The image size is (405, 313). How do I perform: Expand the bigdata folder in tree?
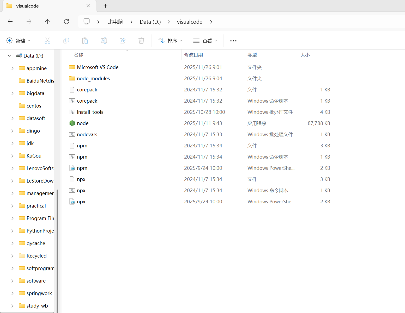pyautogui.click(x=12, y=93)
